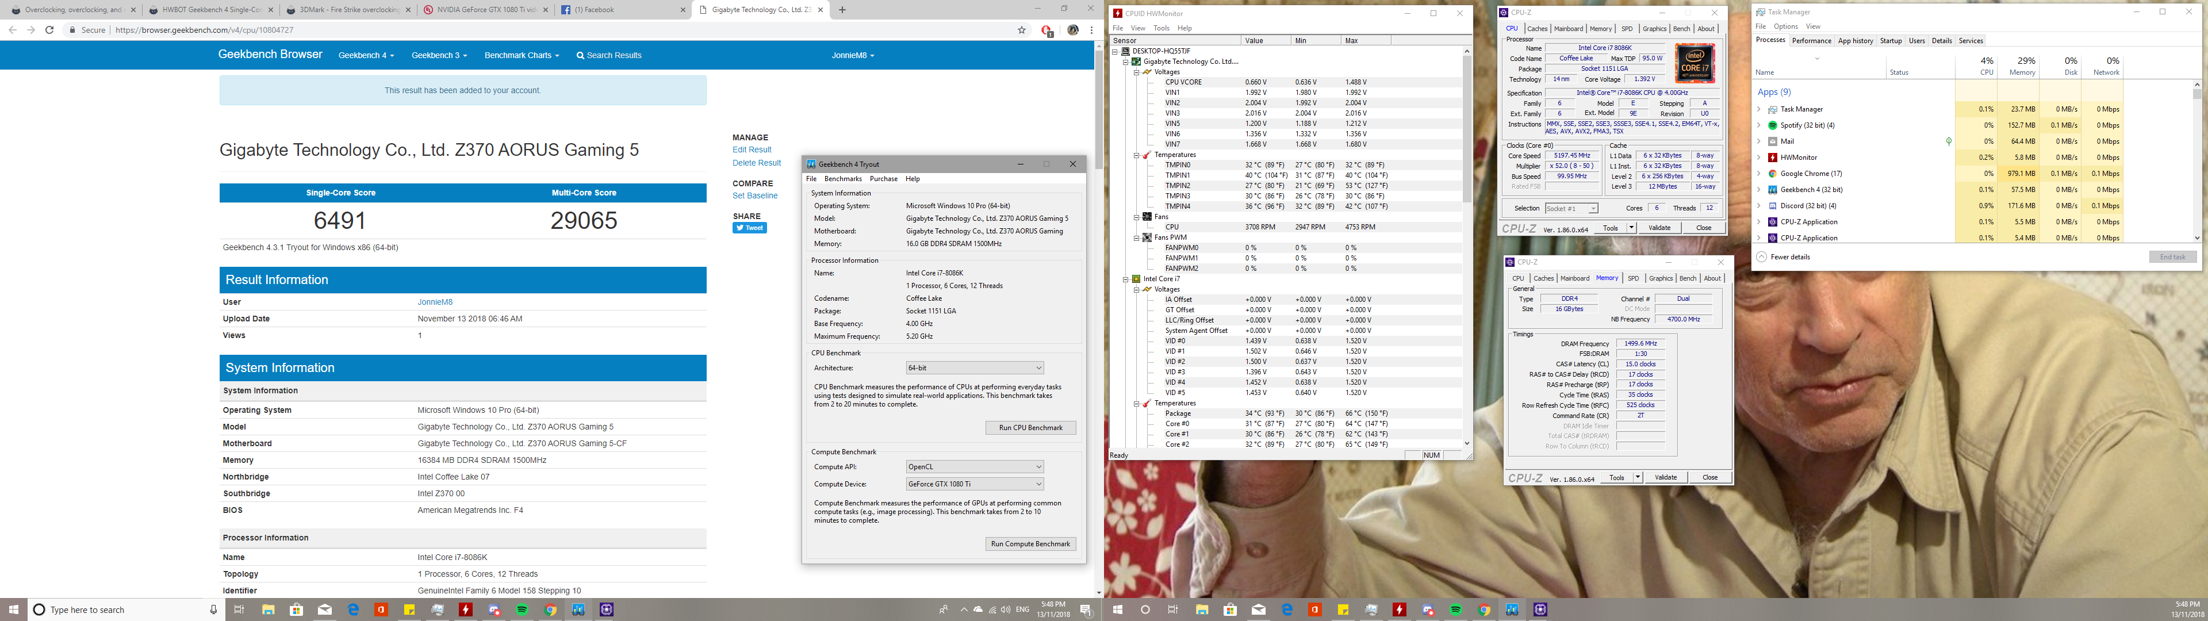Open the CPU-Z icon on the second monitor's taskbar
The image size is (2208, 621).
pos(1540,610)
